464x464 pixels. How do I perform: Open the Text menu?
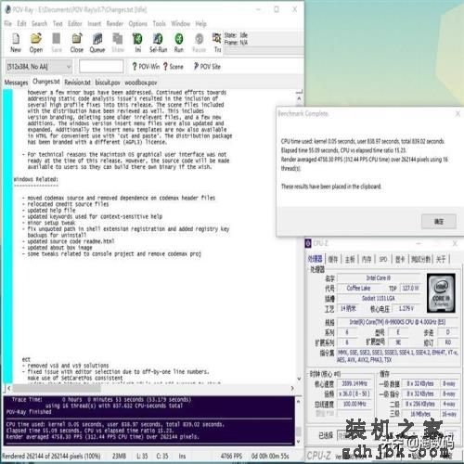coord(58,23)
